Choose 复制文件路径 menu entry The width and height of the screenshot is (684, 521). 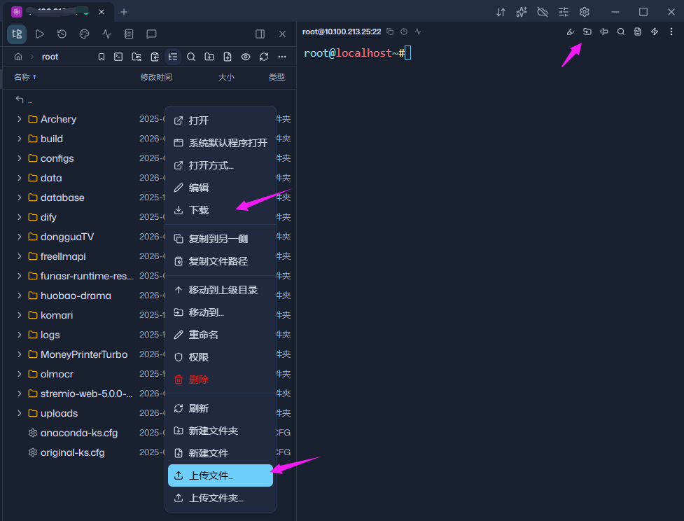(x=221, y=261)
